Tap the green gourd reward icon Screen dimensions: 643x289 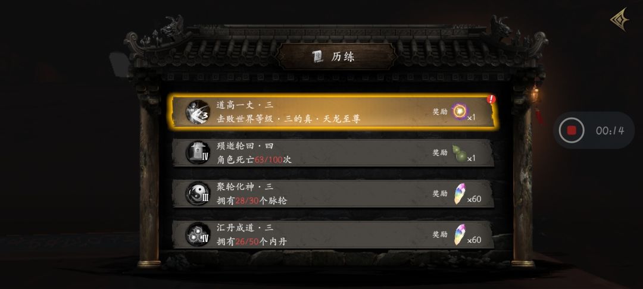(459, 153)
